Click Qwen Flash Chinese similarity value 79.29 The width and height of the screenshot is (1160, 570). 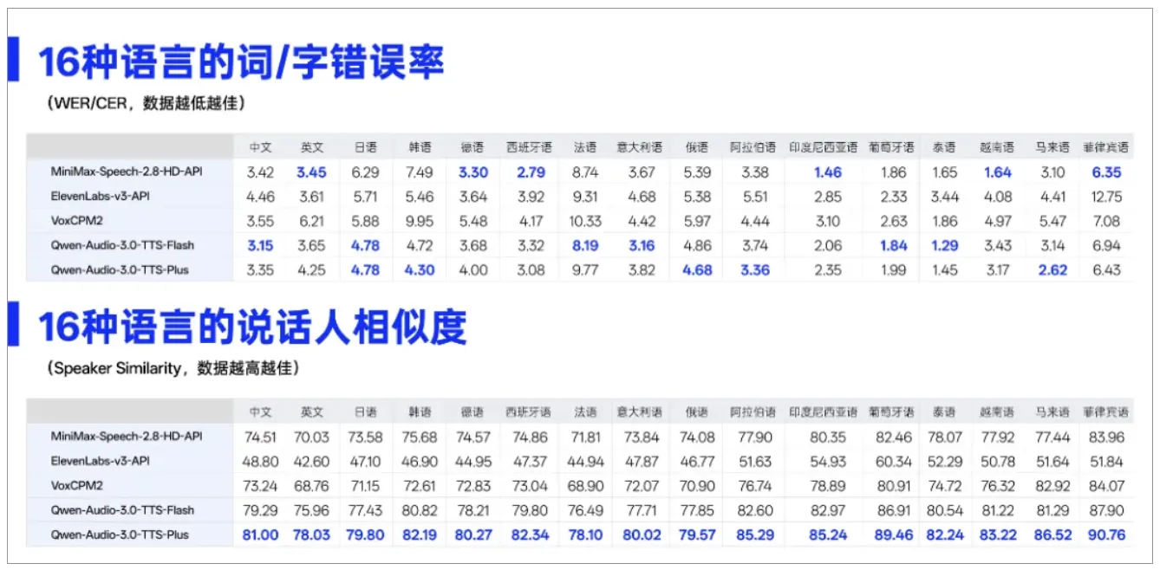point(258,510)
